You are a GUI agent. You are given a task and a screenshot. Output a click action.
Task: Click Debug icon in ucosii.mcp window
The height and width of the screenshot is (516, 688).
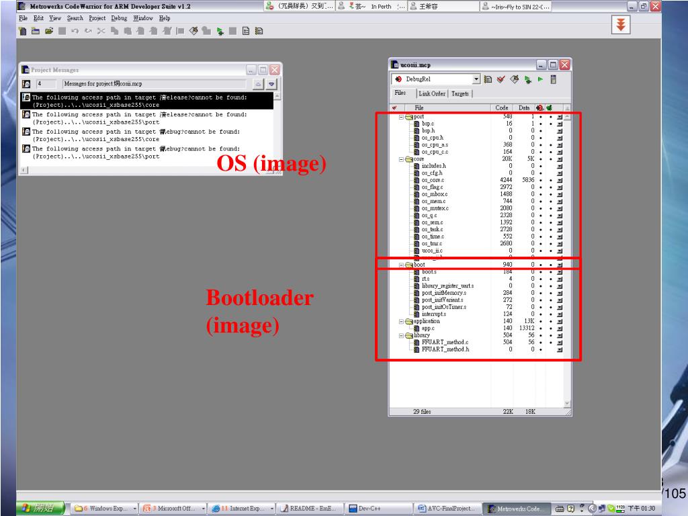[x=527, y=79]
